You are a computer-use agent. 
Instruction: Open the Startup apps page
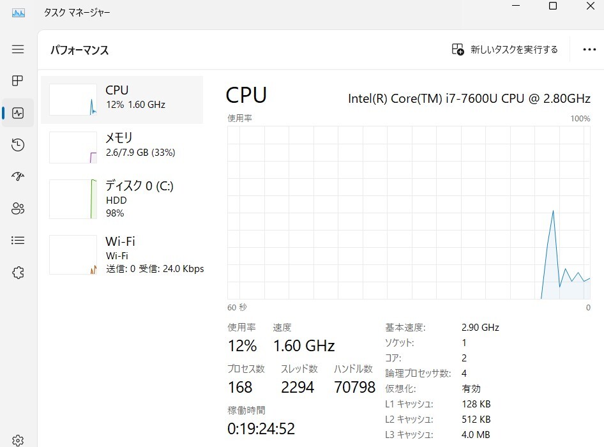pyautogui.click(x=18, y=176)
